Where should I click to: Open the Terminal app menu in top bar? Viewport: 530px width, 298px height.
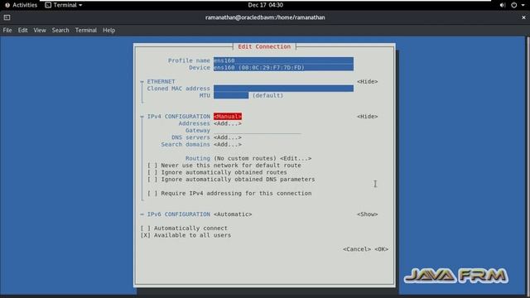click(x=64, y=5)
